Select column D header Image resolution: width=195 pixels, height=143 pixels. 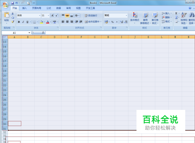coord(55,37)
